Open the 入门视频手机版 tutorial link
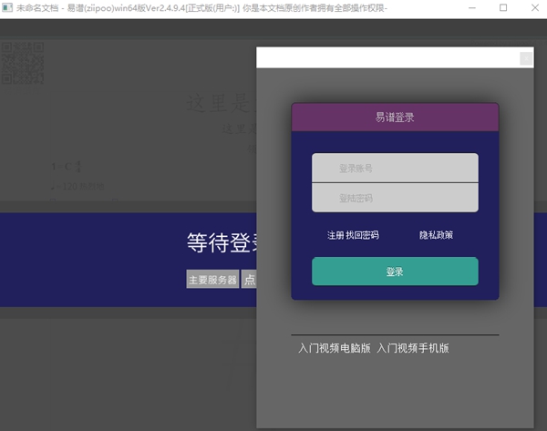 click(x=413, y=348)
